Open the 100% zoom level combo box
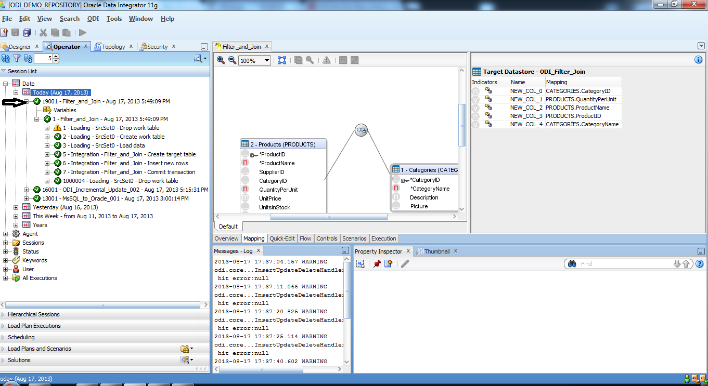 tap(254, 61)
